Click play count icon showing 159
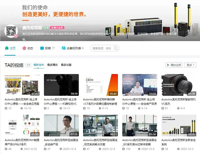The width and height of the screenshot is (200, 154). click(123, 149)
